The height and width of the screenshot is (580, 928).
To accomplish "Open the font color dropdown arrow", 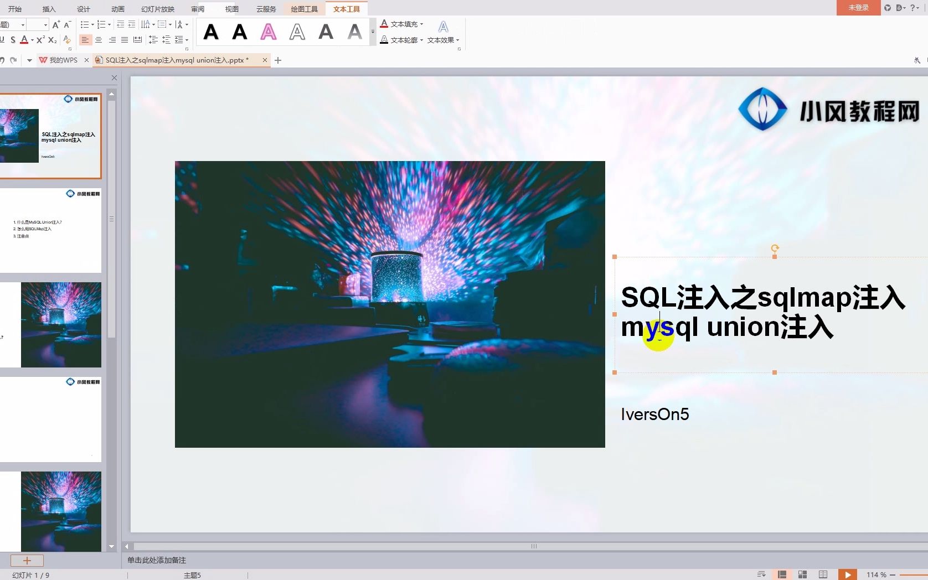I will 32,40.
